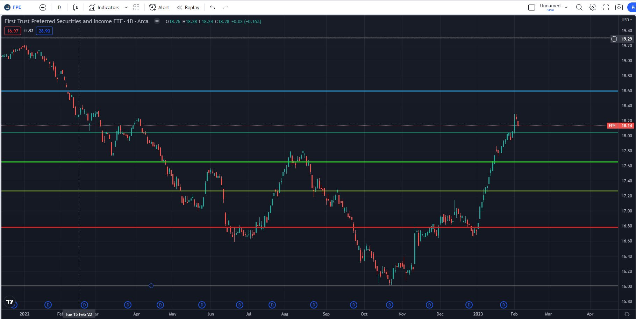This screenshot has width=636, height=319.
Task: Expand the favorite indicators chevron next to Indicators
Action: click(126, 7)
